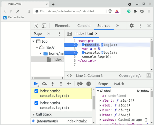The image size is (154, 125).
Task: Open a new browser tab
Action: pyautogui.click(x=53, y=4)
